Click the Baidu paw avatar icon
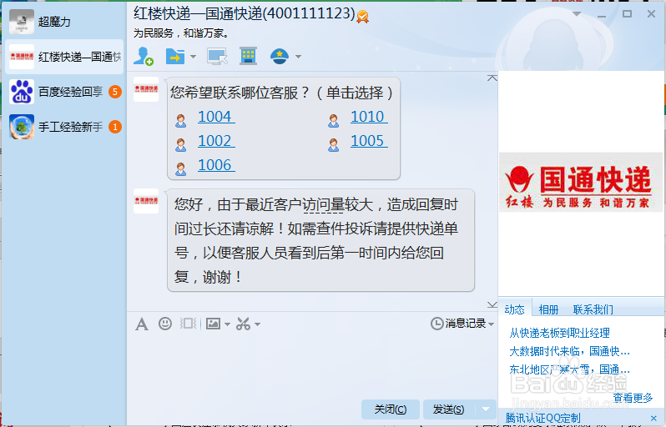Image resolution: width=666 pixels, height=427 pixels. [22, 92]
